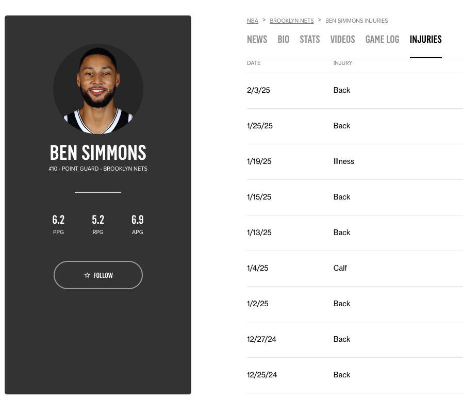Select the 1/4/25 Calf injury row
Image resolution: width=463 pixels, height=398 pixels.
coord(355,269)
